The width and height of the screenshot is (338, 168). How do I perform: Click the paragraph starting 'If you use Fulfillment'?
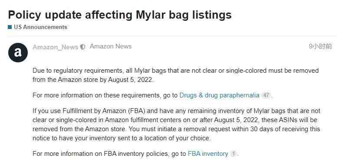tap(176, 125)
